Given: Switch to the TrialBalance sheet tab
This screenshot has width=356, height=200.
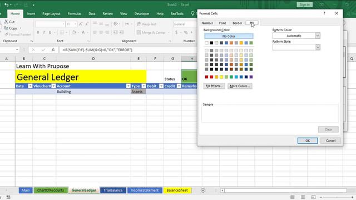Looking at the screenshot, I should pos(113,190).
